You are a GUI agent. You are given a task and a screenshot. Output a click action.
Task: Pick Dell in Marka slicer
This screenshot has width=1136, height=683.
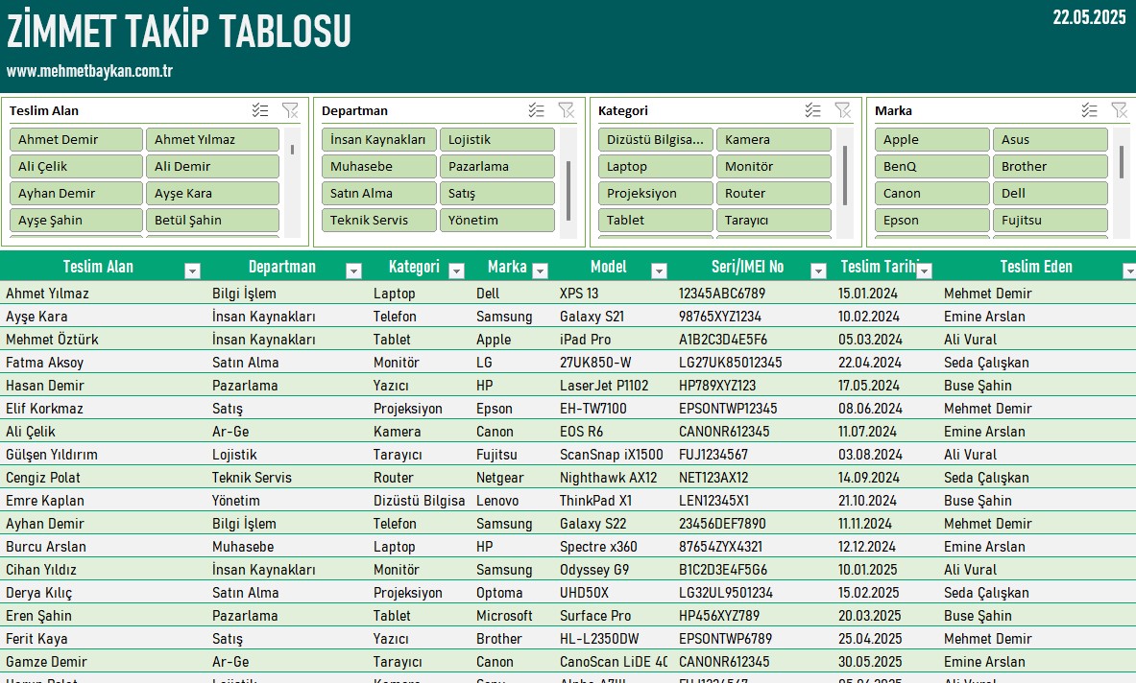click(1051, 193)
